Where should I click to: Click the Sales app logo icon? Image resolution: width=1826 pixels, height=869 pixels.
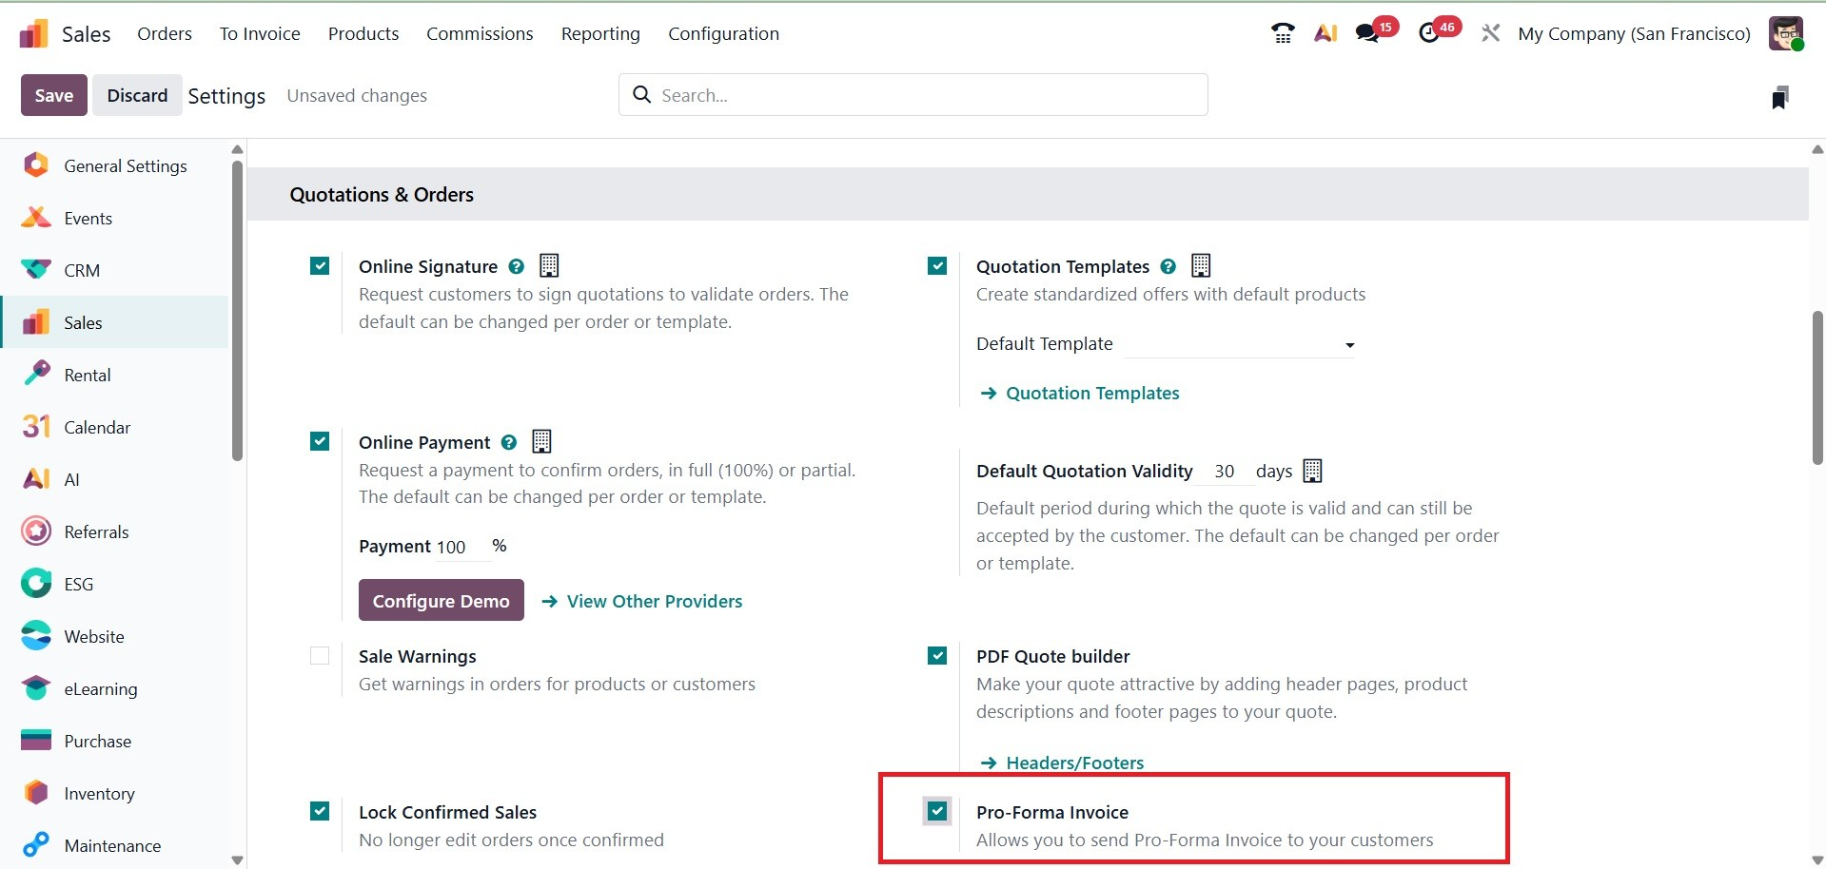pos(33,34)
